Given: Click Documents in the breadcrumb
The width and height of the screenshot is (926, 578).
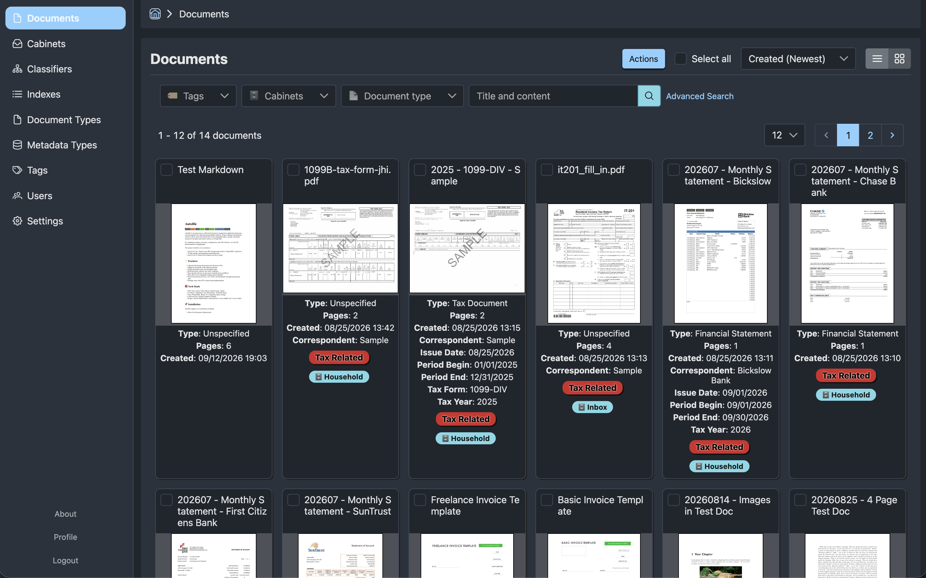Looking at the screenshot, I should point(204,14).
